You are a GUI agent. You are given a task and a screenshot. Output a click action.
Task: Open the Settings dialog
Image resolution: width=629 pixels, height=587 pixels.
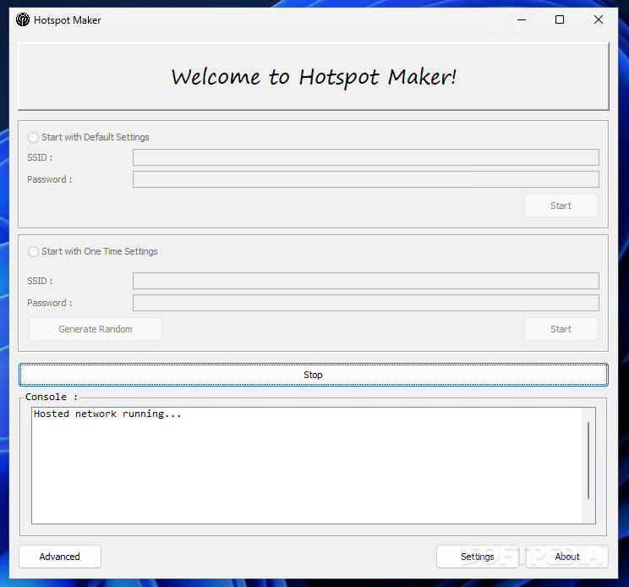click(x=478, y=557)
